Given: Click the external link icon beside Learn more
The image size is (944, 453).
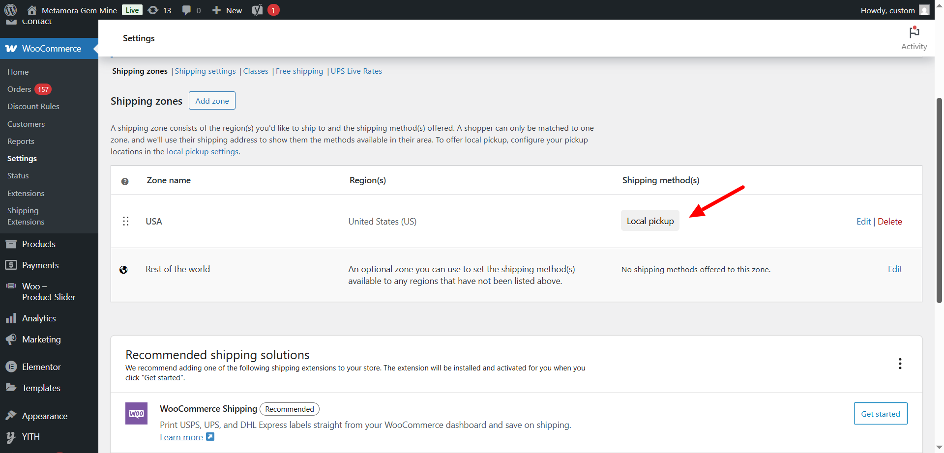Looking at the screenshot, I should 210,437.
